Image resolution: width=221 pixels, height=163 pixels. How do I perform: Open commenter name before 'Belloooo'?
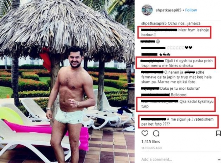click(155, 95)
